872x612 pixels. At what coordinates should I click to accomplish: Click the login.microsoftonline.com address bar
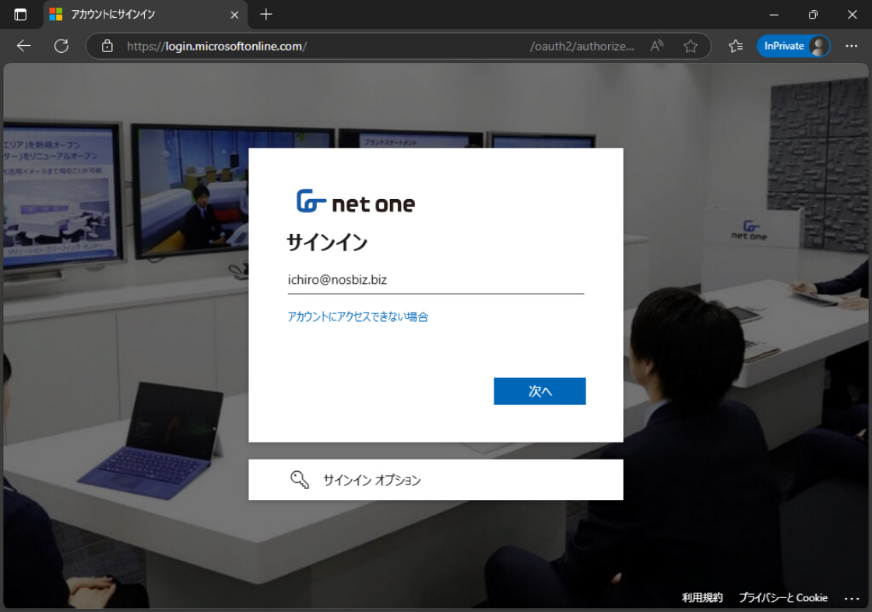click(x=350, y=46)
